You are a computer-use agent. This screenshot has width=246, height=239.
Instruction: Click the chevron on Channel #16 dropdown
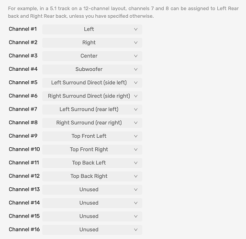tap(136, 230)
